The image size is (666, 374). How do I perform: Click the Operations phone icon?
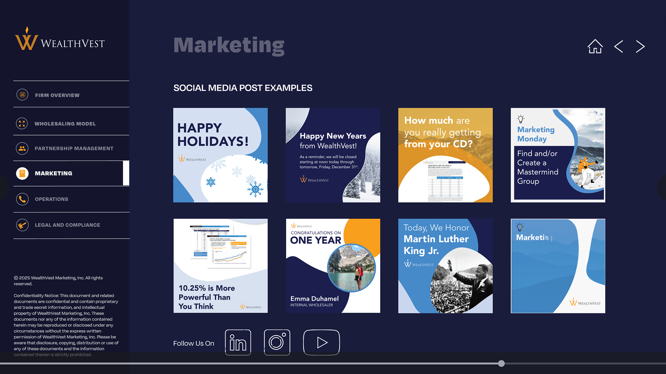tap(22, 199)
